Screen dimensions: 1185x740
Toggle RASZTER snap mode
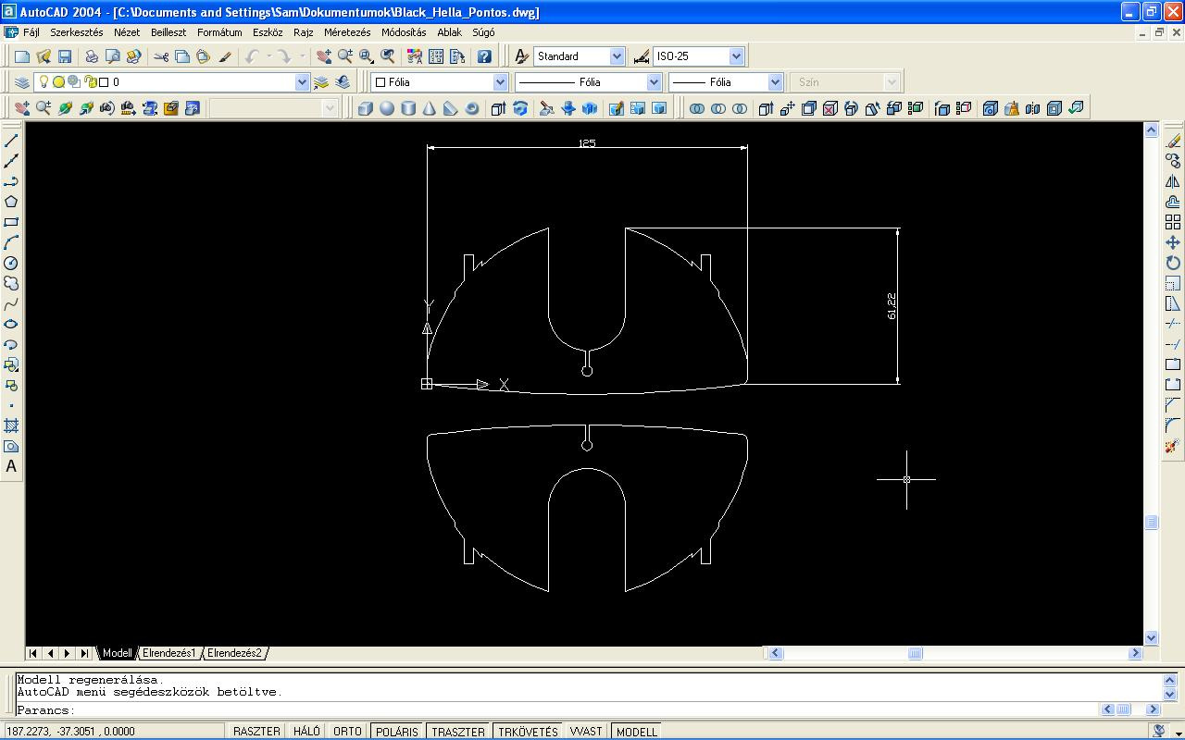pyautogui.click(x=256, y=731)
